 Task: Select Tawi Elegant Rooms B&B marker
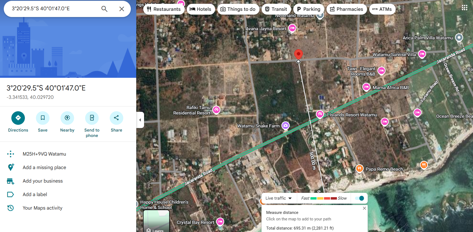click(381, 71)
